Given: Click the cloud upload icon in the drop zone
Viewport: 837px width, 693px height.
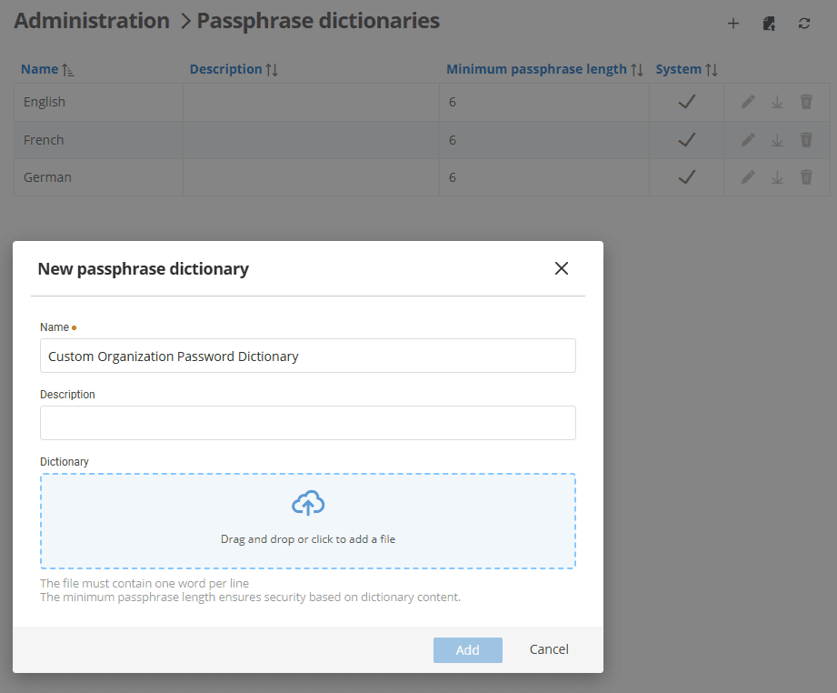Looking at the screenshot, I should point(307,502).
